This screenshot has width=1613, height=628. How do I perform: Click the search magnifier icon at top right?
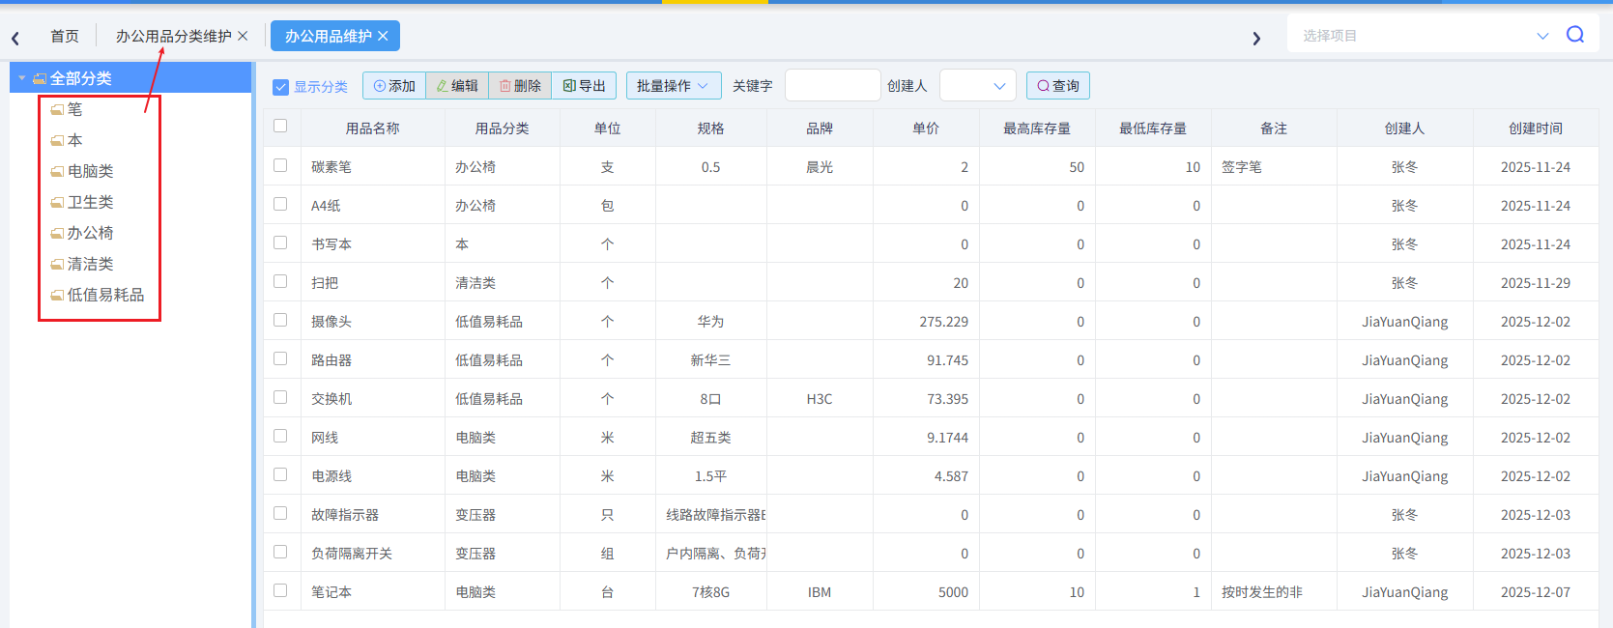(1575, 35)
